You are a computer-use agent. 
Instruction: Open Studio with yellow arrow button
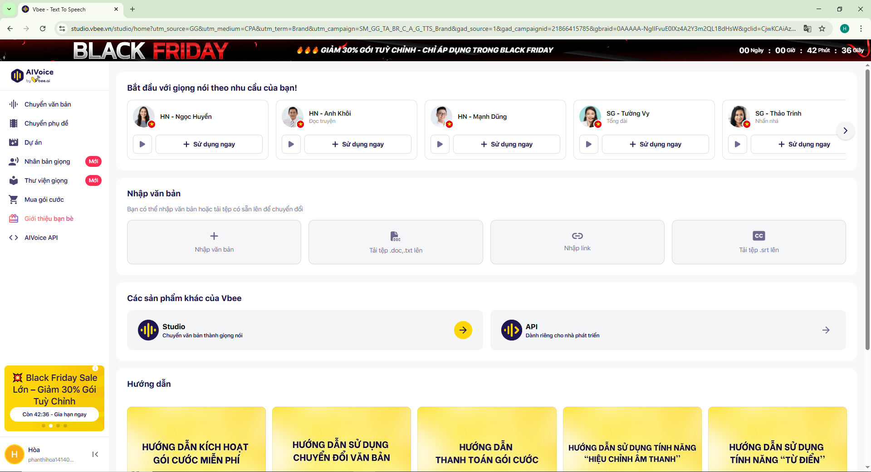click(463, 330)
